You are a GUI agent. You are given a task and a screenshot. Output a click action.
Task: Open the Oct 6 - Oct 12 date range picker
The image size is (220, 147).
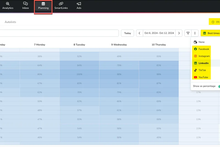159,33
